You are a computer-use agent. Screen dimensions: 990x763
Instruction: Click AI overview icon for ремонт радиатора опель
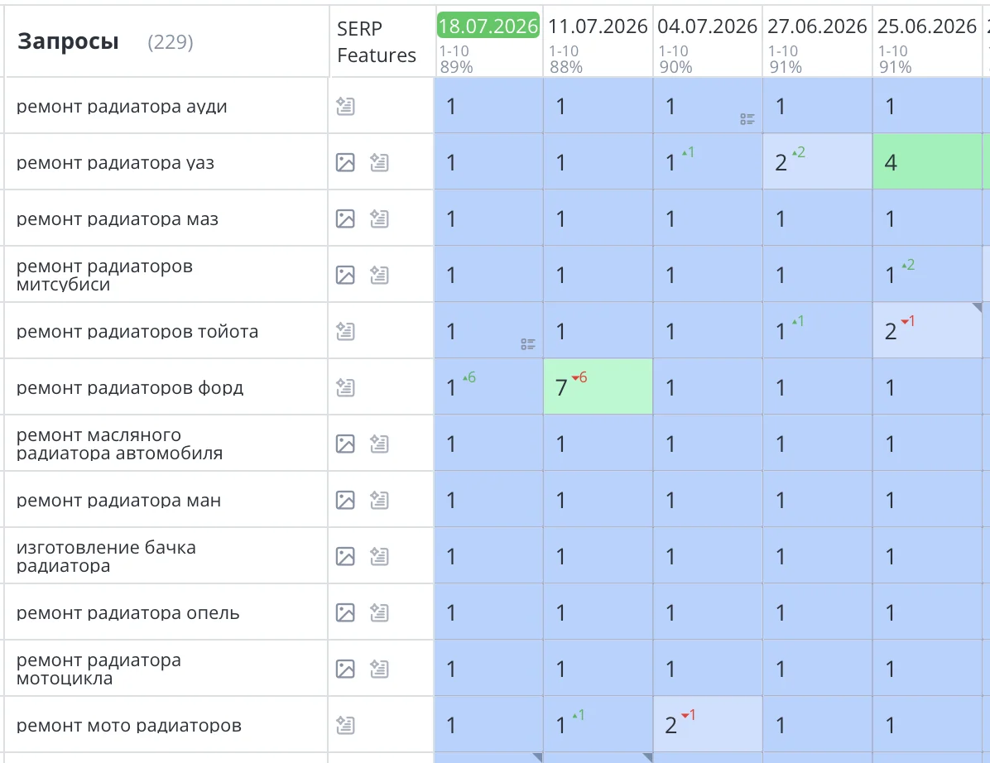379,612
